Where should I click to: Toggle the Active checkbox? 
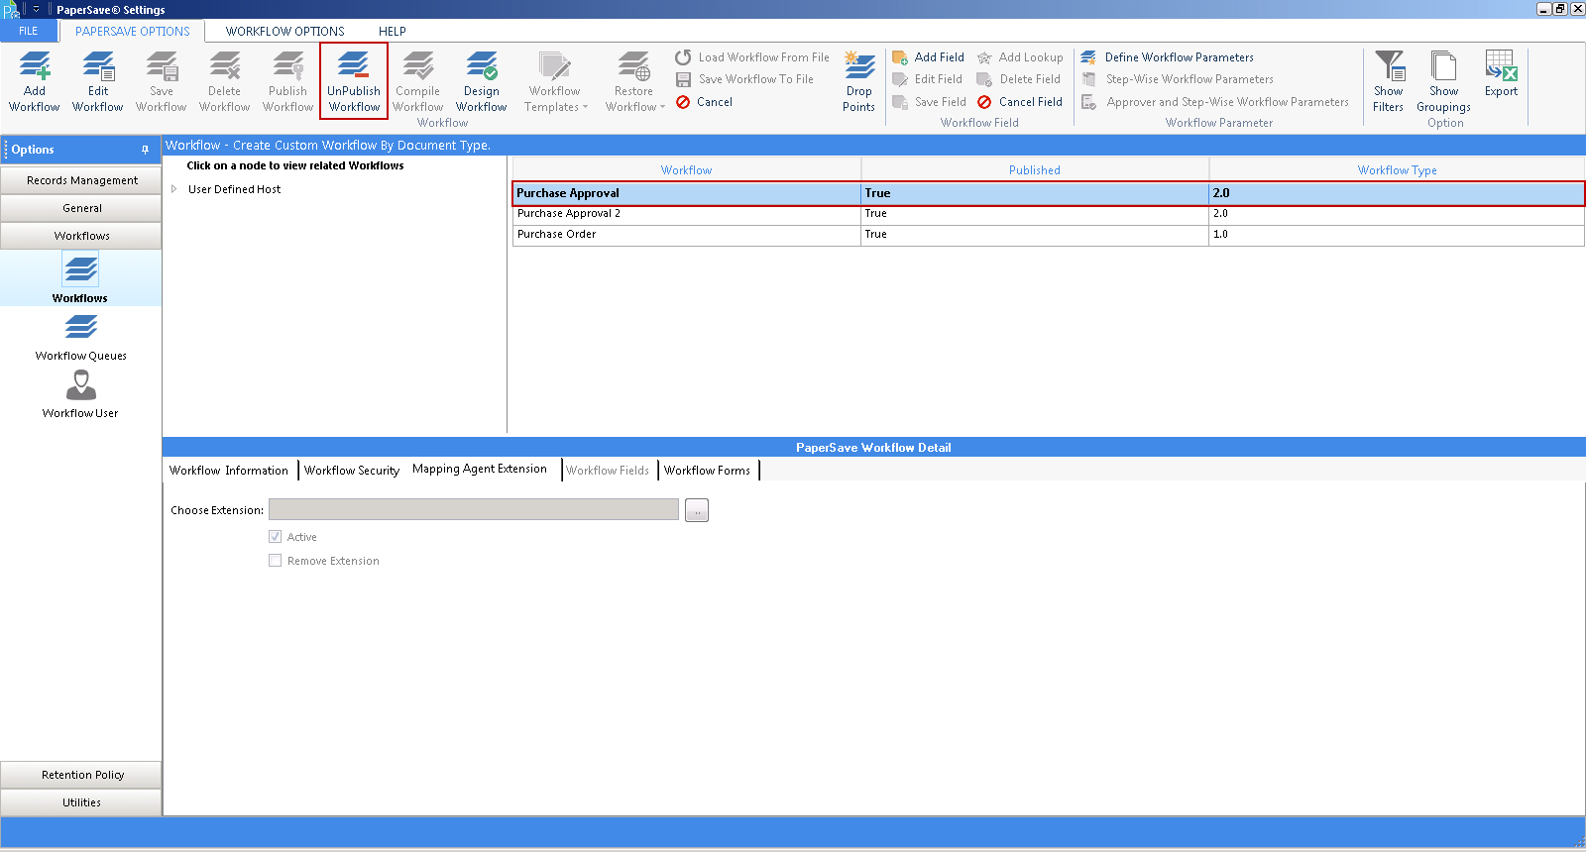click(275, 537)
